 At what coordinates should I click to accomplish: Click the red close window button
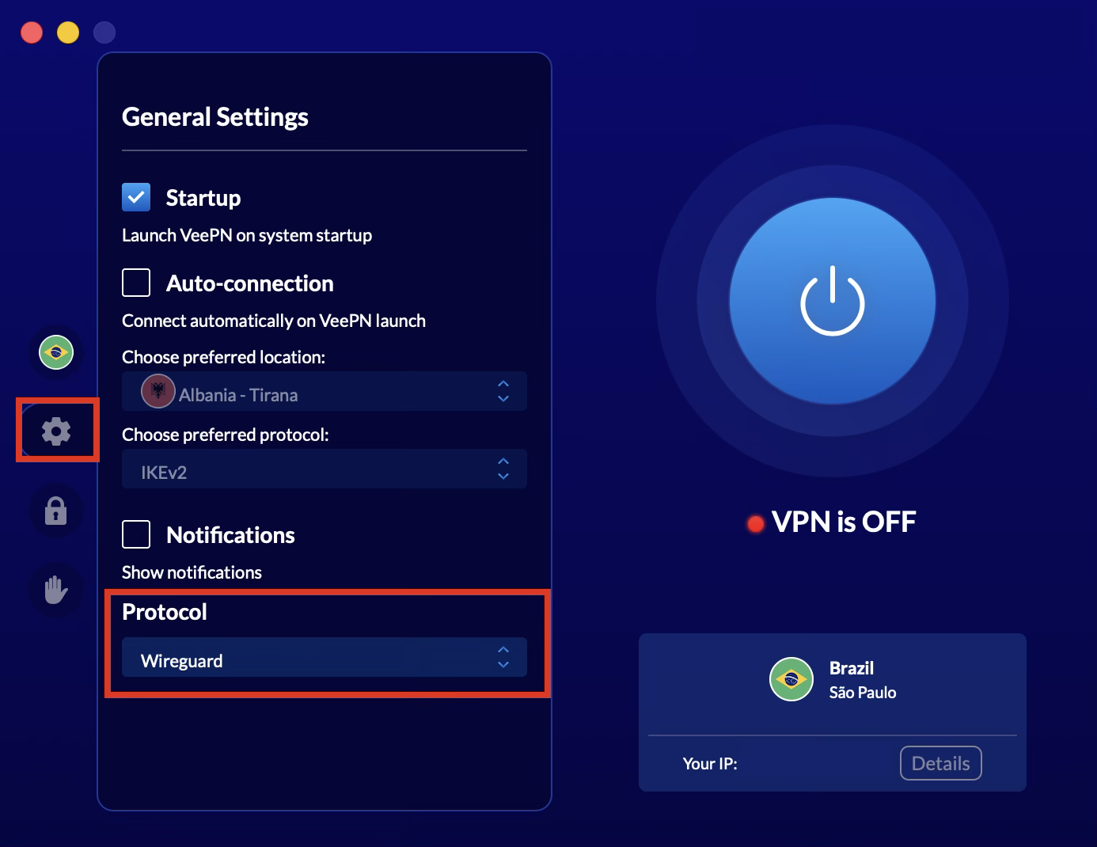click(32, 32)
